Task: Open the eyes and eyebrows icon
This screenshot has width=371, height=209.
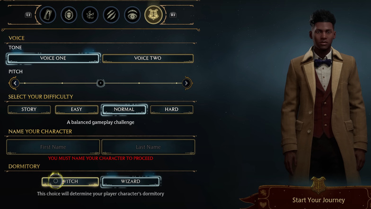Action: click(132, 15)
